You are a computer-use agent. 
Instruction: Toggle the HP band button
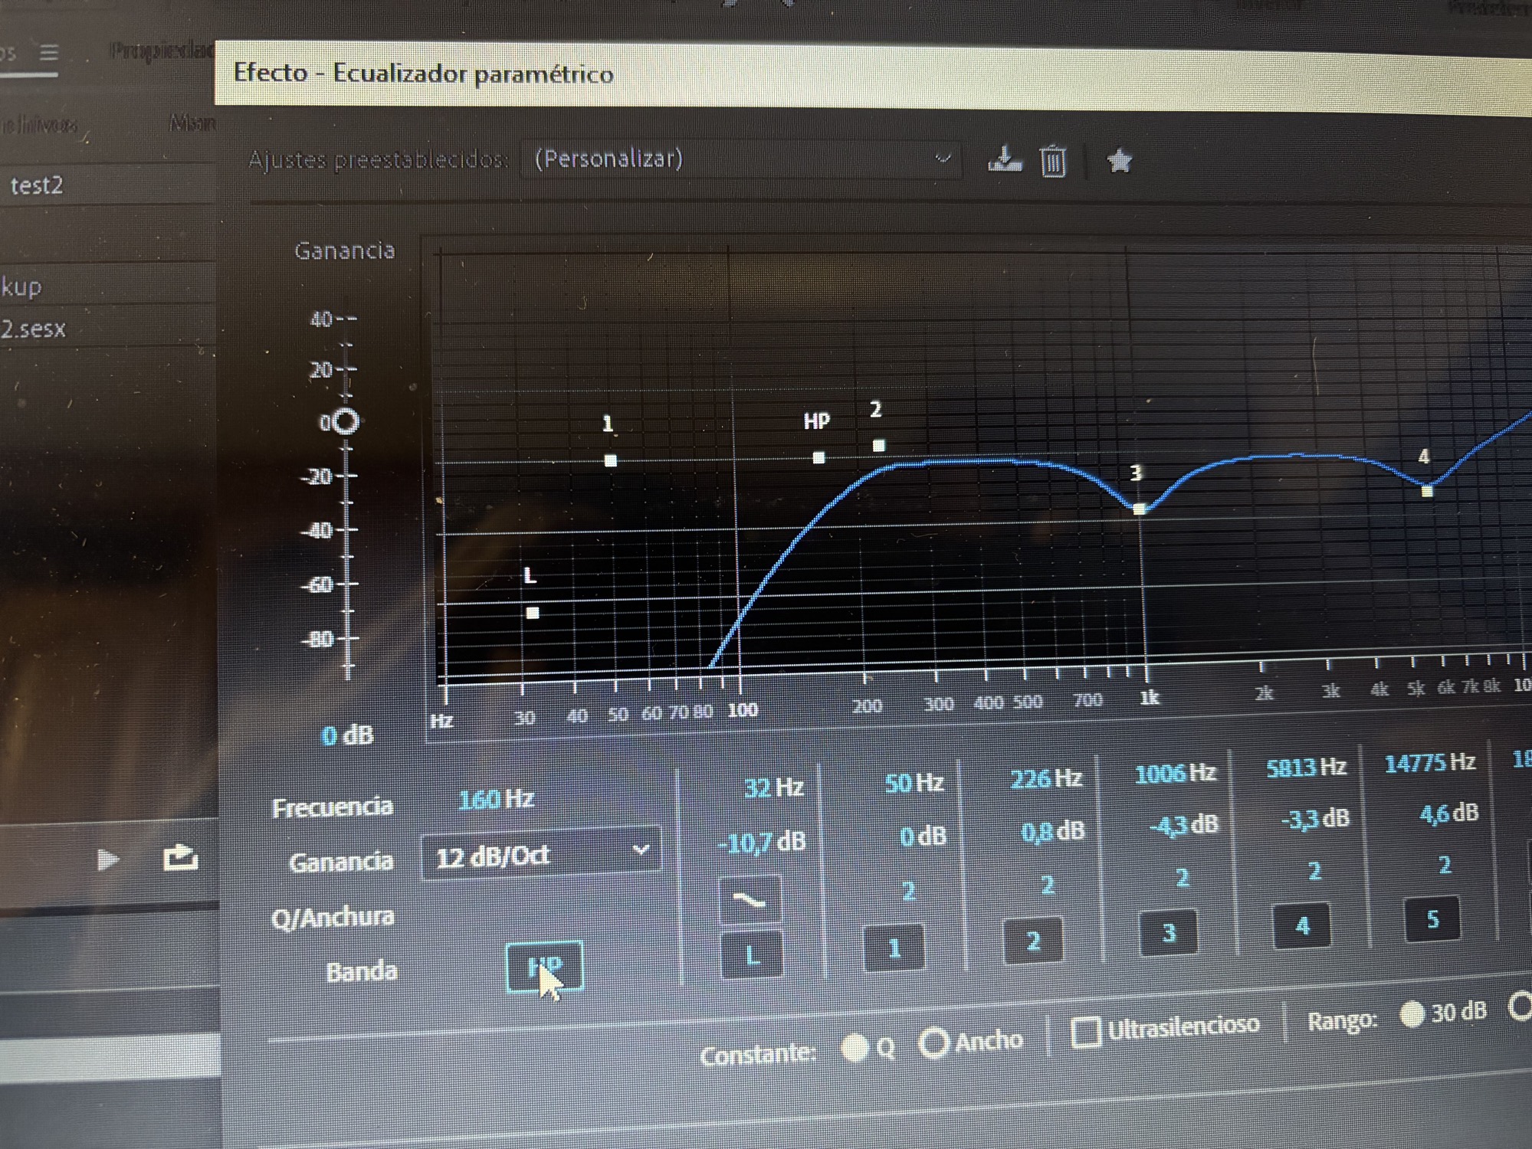pos(545,967)
